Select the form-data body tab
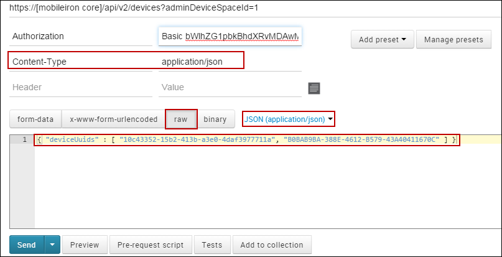The height and width of the screenshot is (257, 502). (x=35, y=119)
